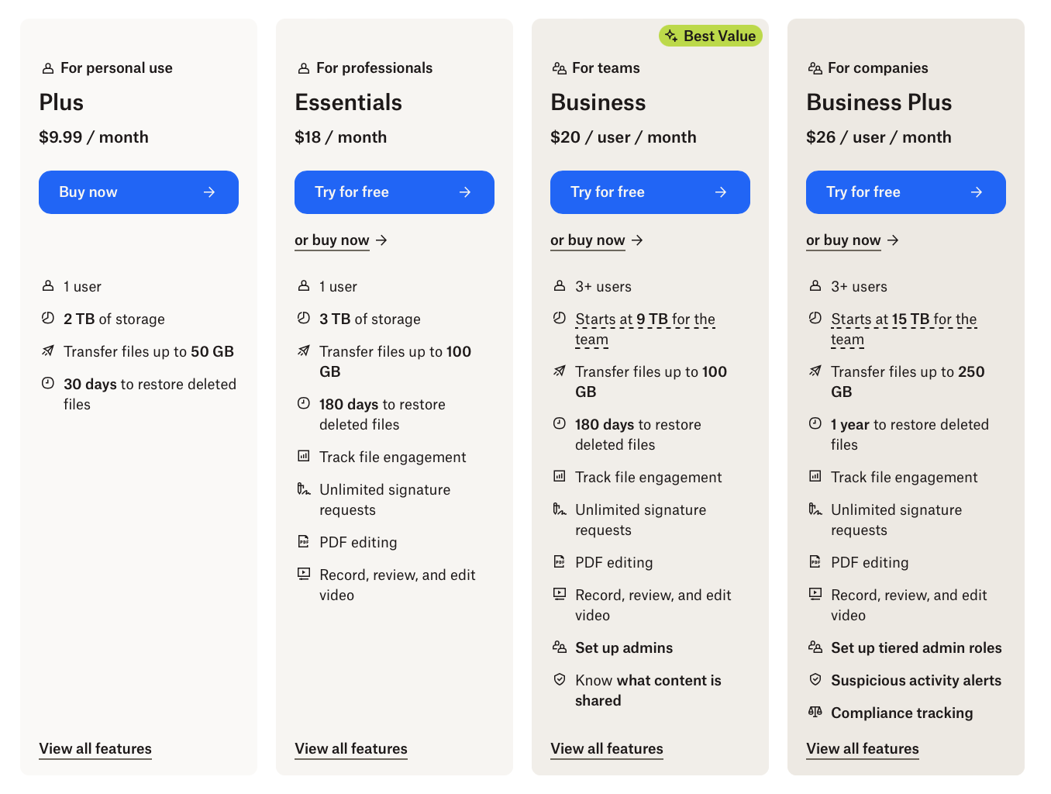Image resolution: width=1051 pixels, height=794 pixels.
Task: Click Try for free on the Business plan
Action: click(x=650, y=192)
